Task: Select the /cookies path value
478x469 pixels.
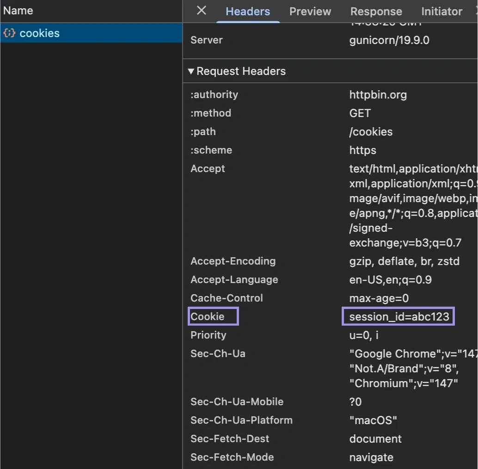Action: [371, 132]
